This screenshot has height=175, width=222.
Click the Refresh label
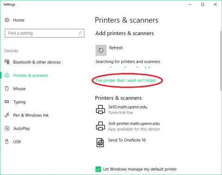coord(116,48)
